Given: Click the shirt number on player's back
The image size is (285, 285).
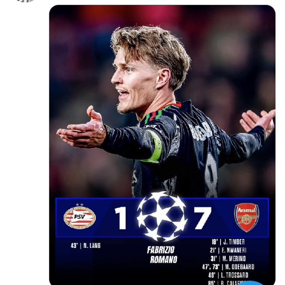Looking at the screenshot, I should (211, 175).
